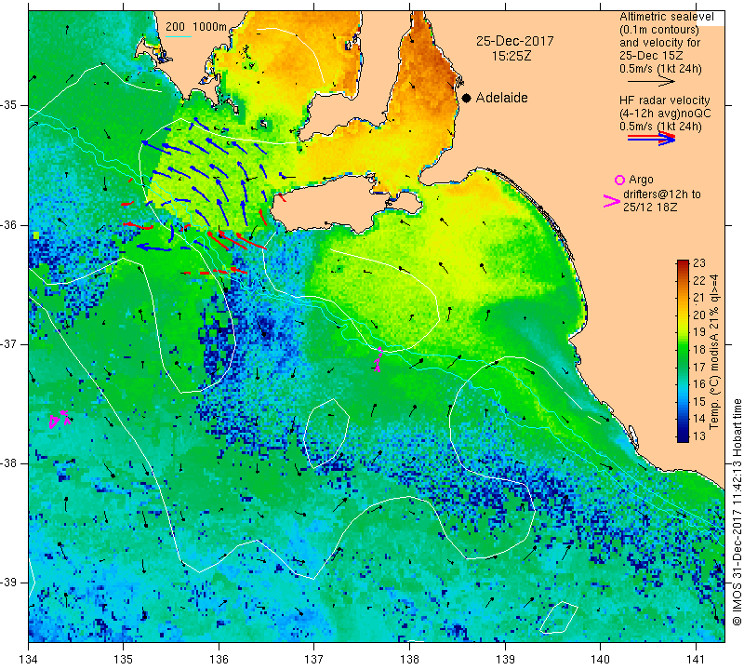Click the magenta drifter marker near 137.7E 37S
Viewport: 744px width, 670px height.
(x=379, y=359)
